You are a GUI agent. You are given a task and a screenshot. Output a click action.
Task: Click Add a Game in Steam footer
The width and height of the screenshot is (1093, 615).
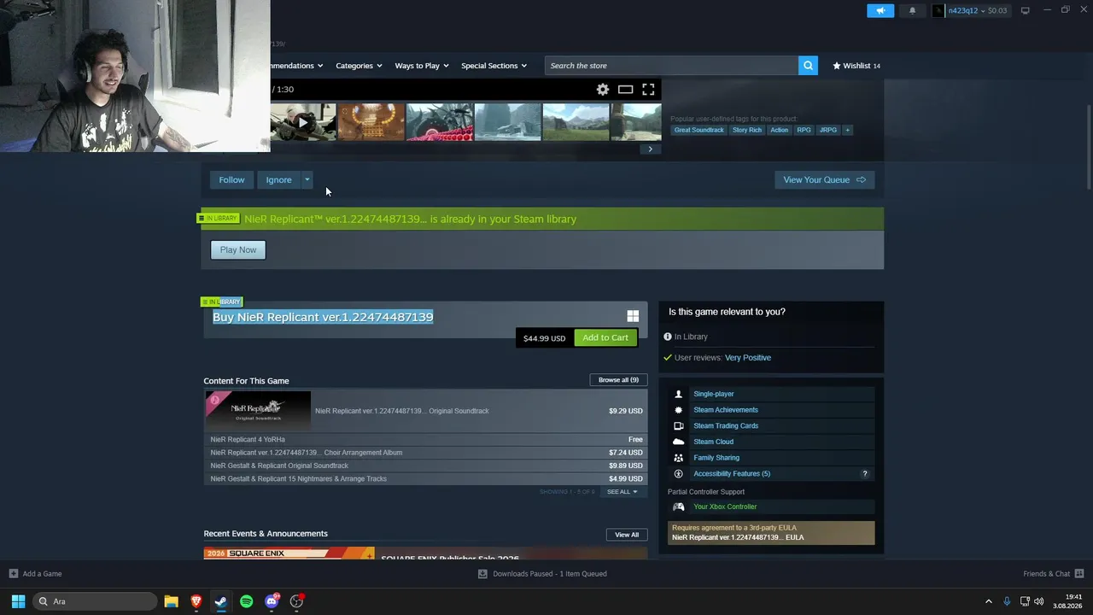coord(35,574)
